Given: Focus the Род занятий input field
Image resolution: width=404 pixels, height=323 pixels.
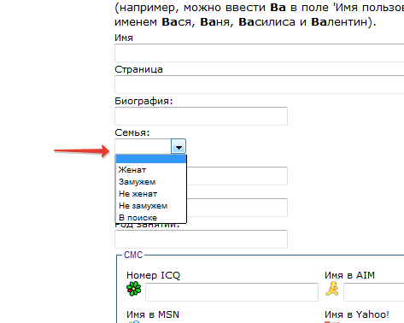Looking at the screenshot, I should (201, 239).
